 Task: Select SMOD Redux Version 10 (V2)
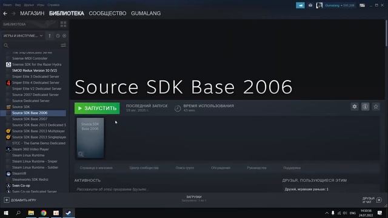click(x=35, y=70)
